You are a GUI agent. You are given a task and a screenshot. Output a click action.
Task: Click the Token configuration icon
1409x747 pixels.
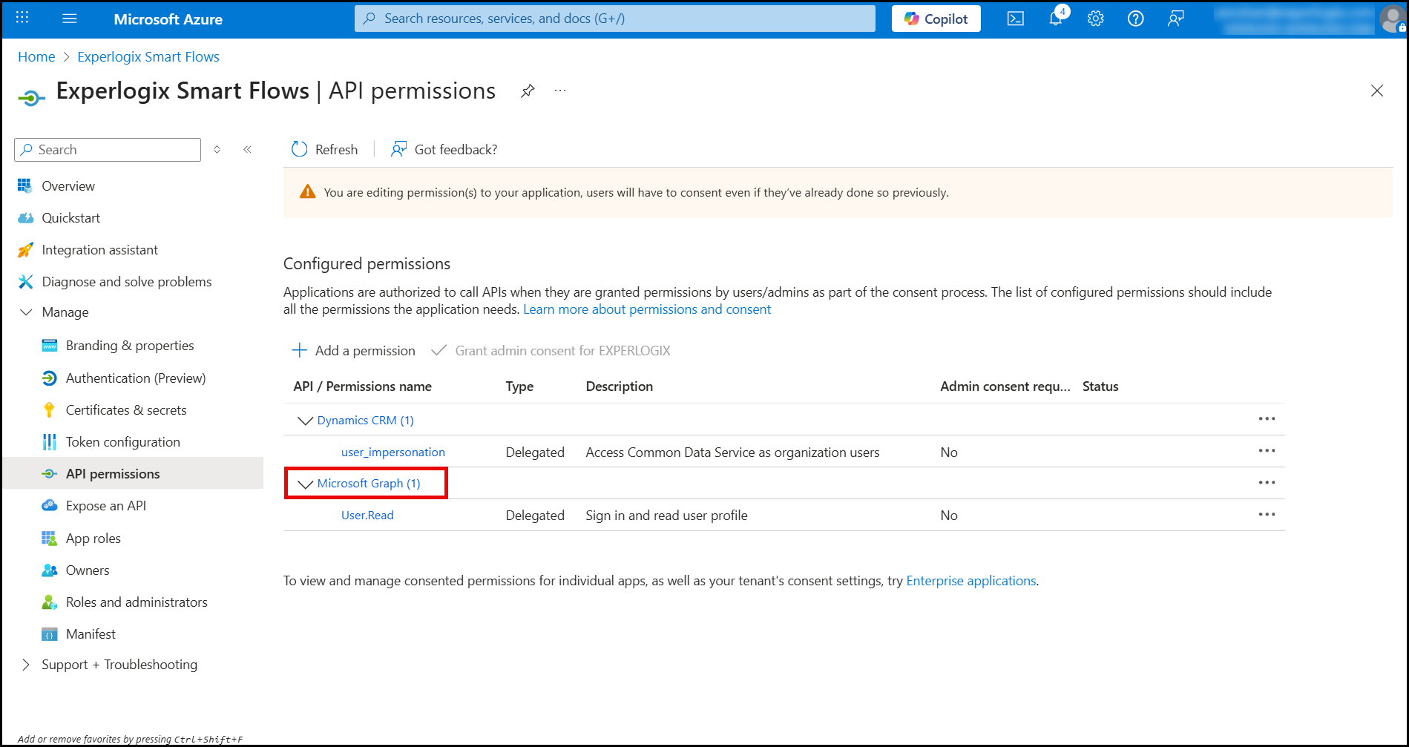49,442
